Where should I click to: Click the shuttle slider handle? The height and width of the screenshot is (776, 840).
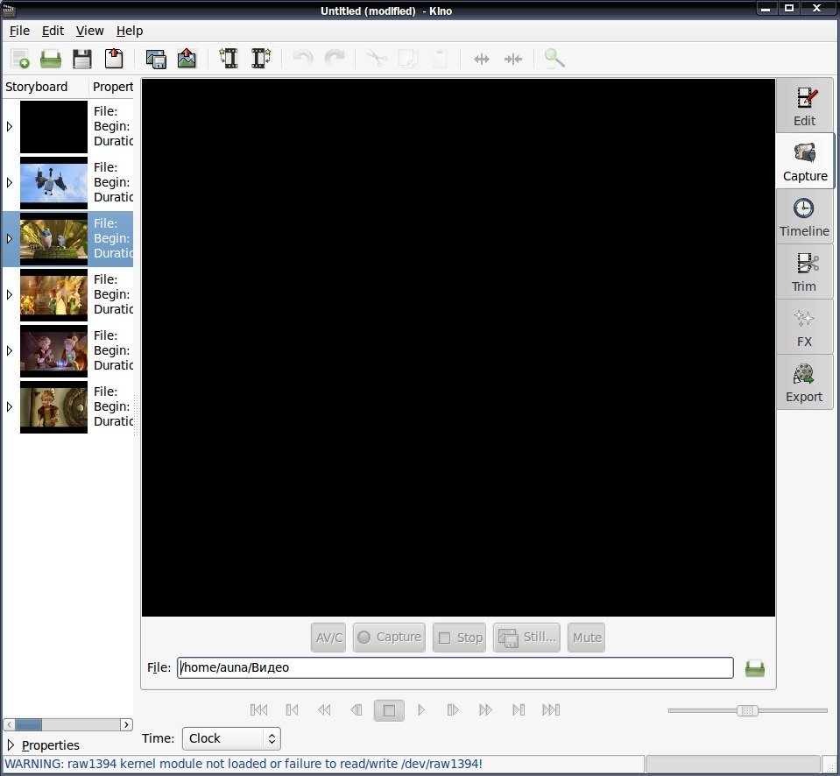point(747,710)
